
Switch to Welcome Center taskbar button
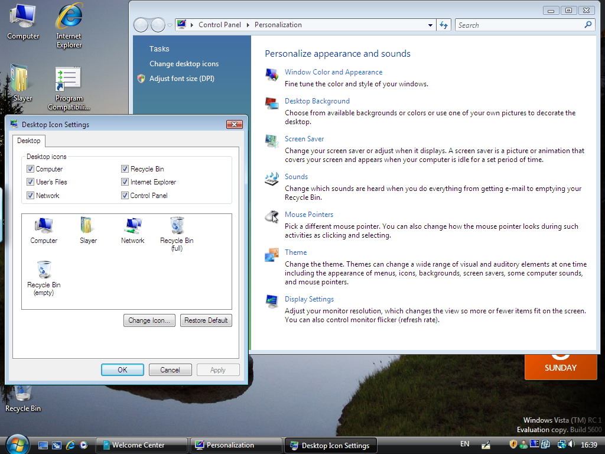coord(141,445)
